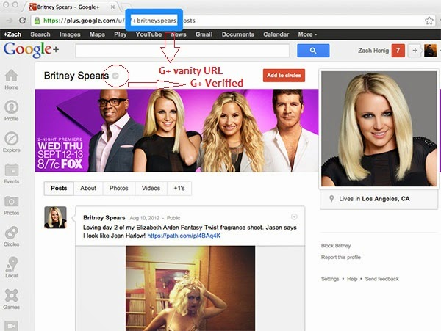Image resolution: width=441 pixels, height=331 pixels.
Task: Click Zach Honig name in header
Action: click(373, 51)
